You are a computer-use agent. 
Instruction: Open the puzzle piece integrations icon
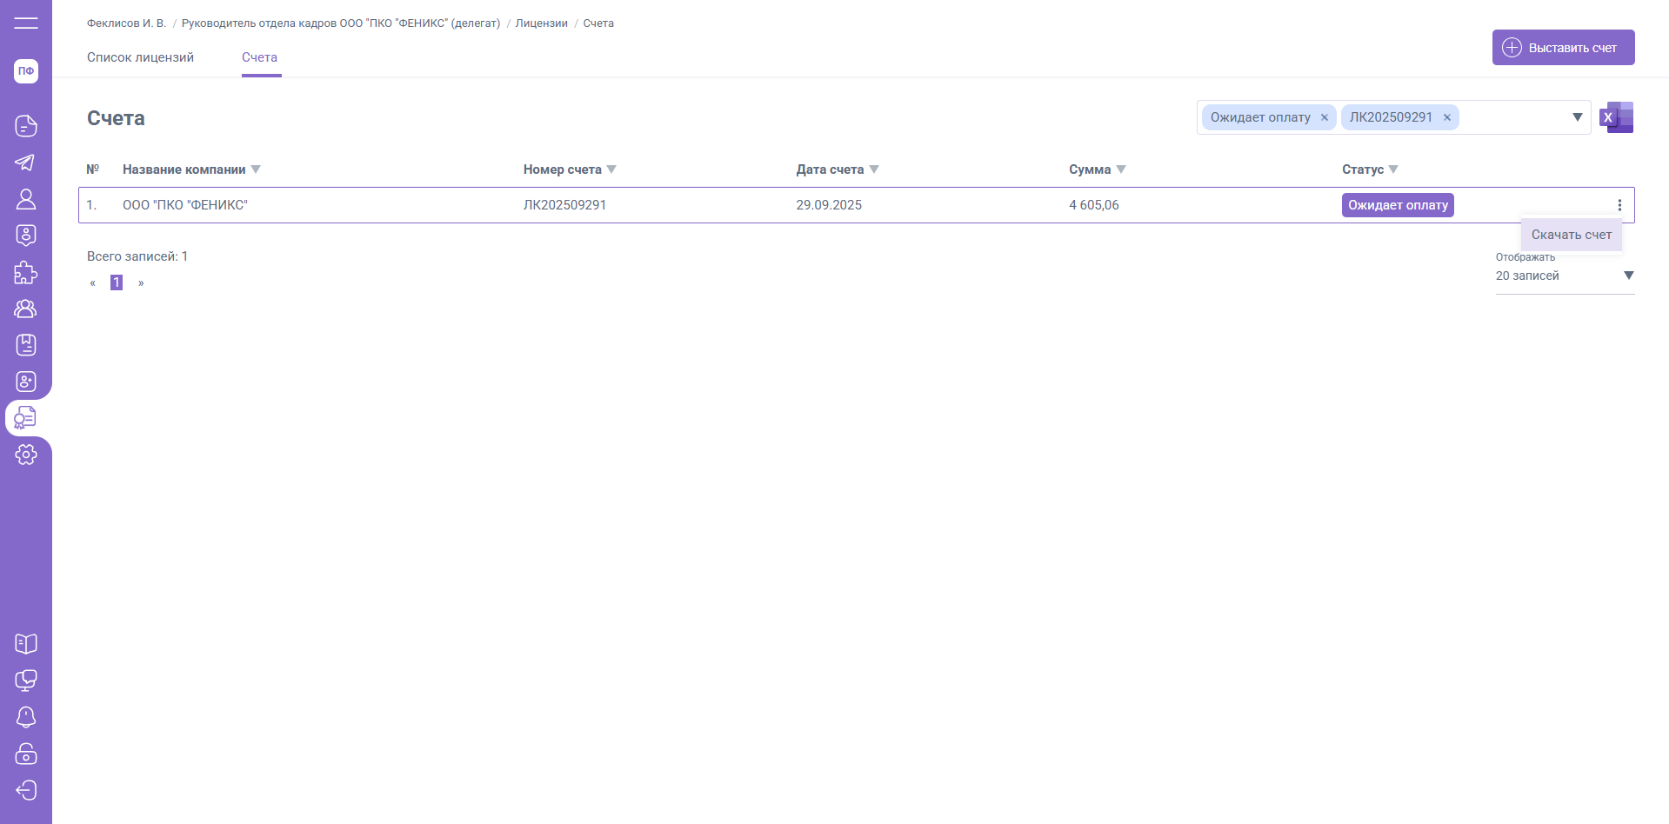coord(26,272)
